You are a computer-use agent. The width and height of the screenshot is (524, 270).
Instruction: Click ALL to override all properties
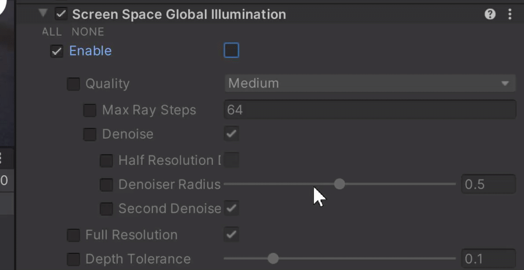point(52,32)
